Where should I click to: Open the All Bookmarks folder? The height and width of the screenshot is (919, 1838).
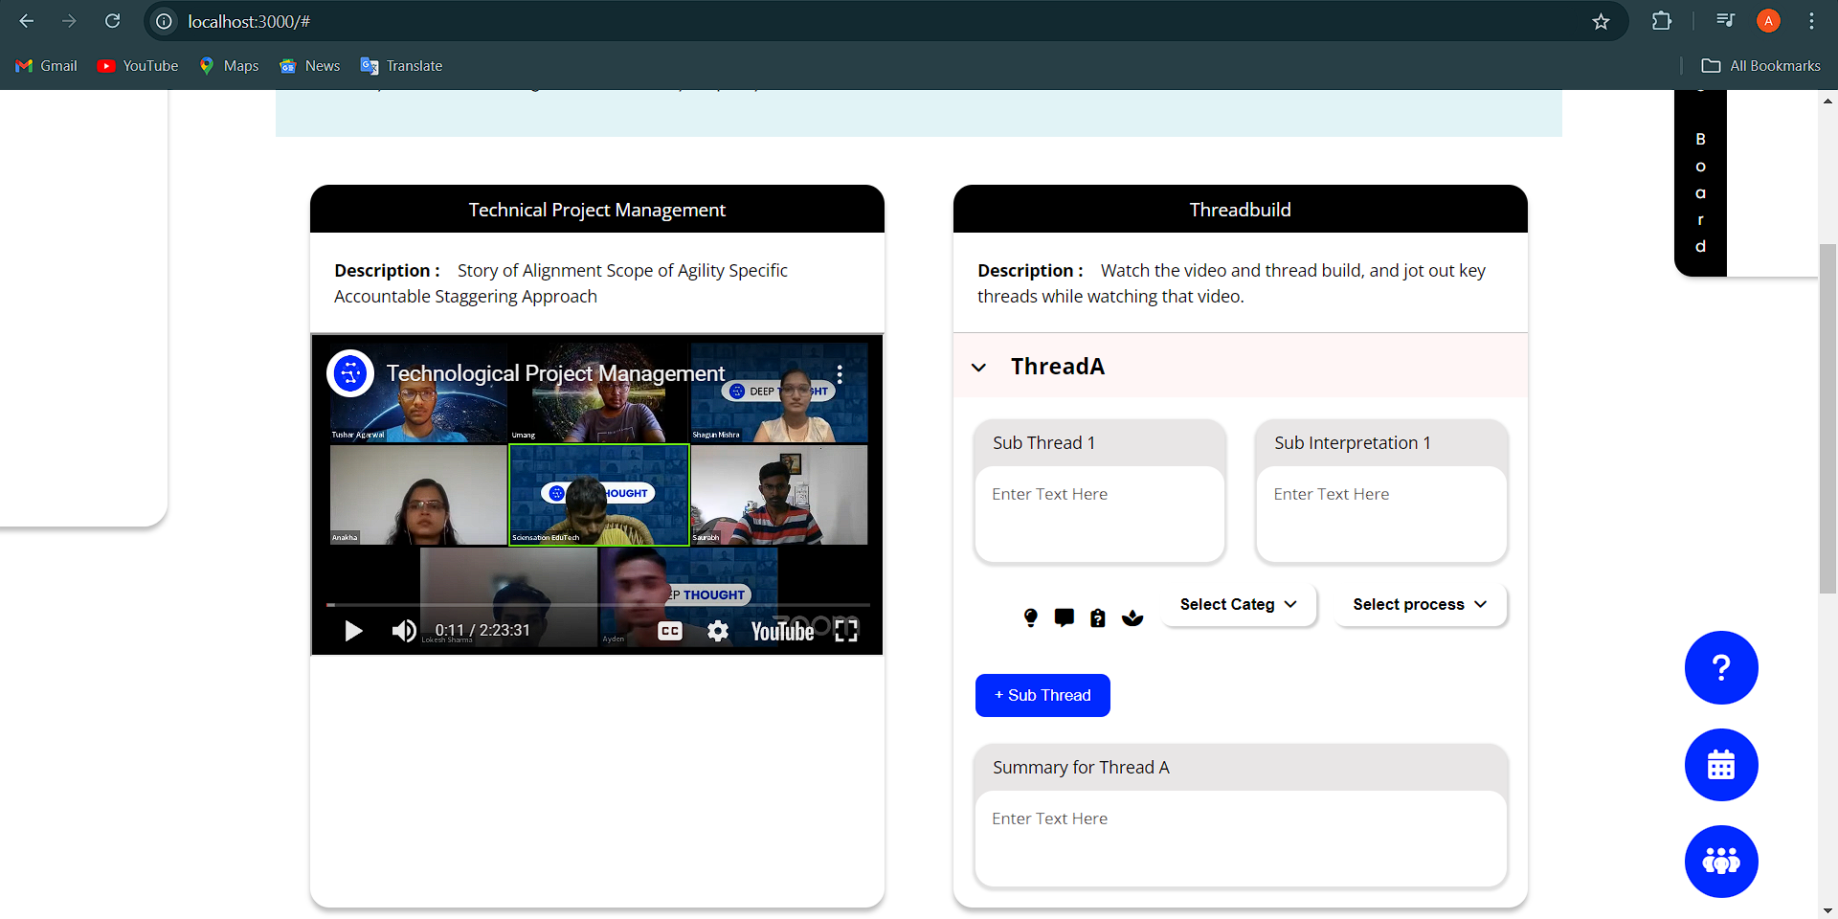[x=1760, y=66]
